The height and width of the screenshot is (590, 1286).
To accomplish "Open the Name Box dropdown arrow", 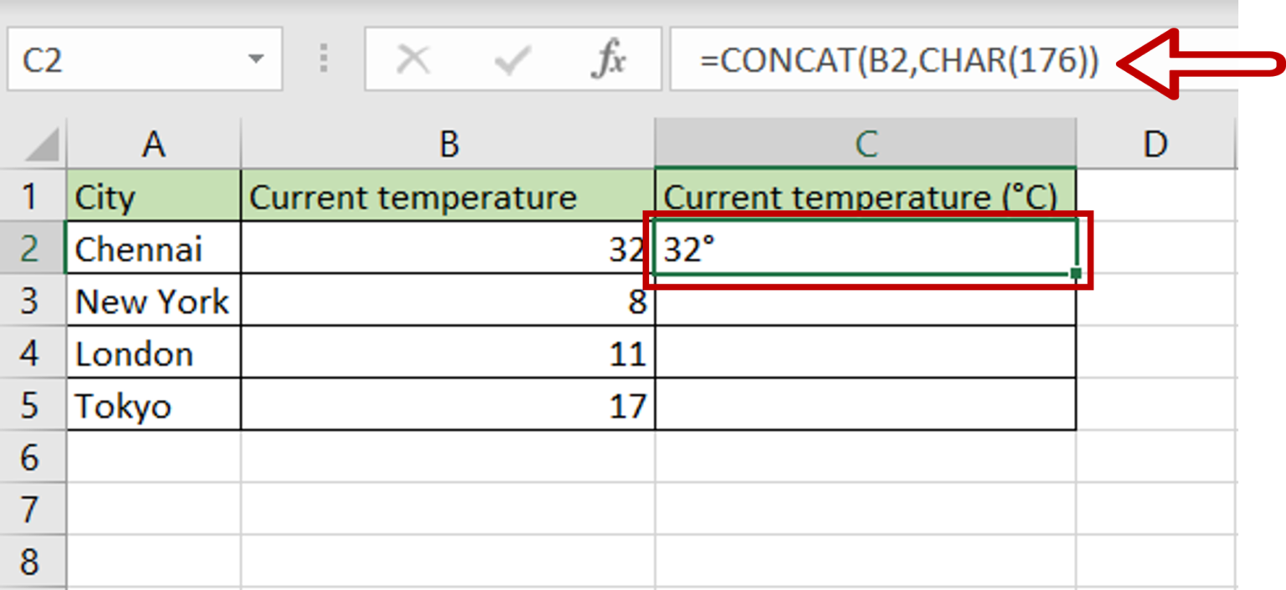I will [255, 60].
